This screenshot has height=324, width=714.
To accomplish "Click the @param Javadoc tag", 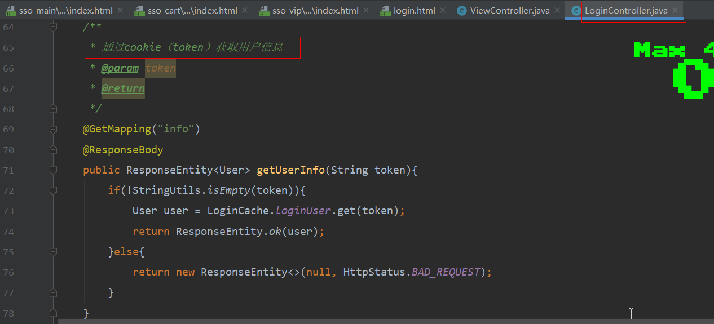I will click(x=120, y=68).
